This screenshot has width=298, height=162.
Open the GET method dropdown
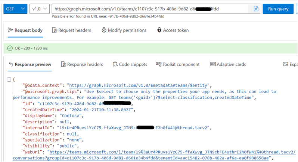click(x=15, y=9)
